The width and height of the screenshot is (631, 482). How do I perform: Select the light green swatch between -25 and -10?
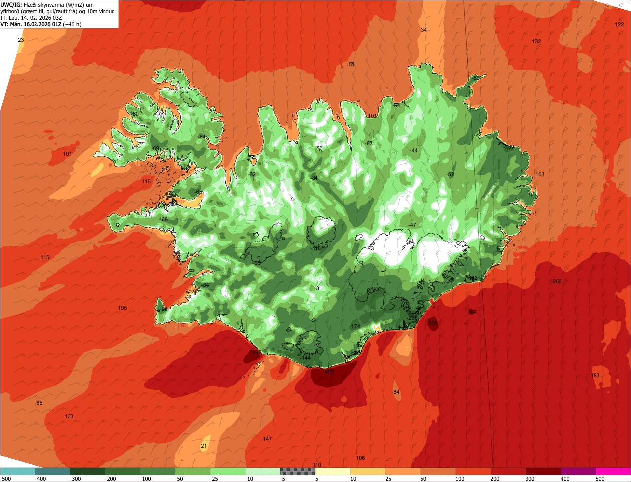tap(228, 471)
